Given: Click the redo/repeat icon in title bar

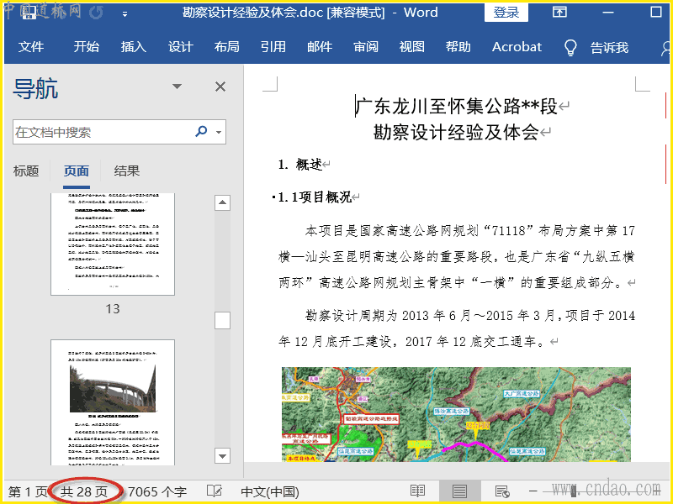Looking at the screenshot, I should 96,13.
